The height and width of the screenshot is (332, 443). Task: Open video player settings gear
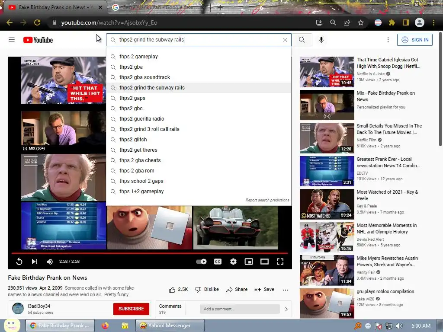pyautogui.click(x=233, y=262)
